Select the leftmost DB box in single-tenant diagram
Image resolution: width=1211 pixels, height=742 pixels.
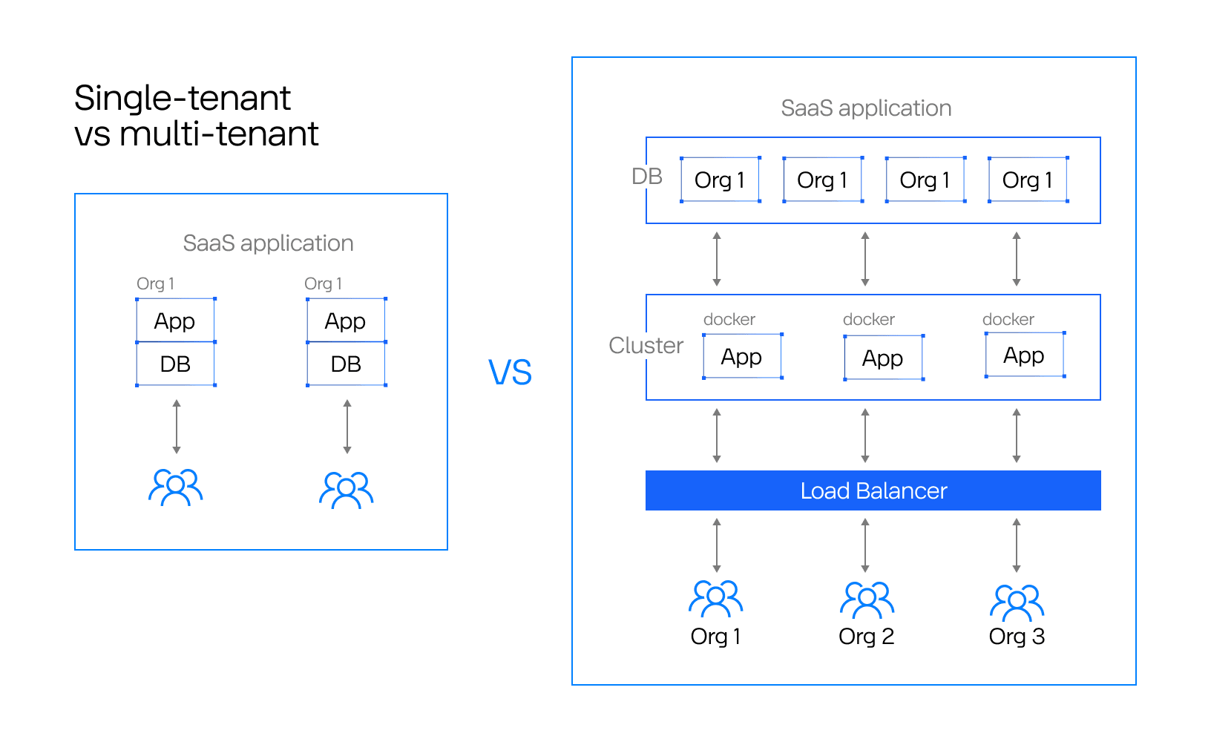(175, 364)
